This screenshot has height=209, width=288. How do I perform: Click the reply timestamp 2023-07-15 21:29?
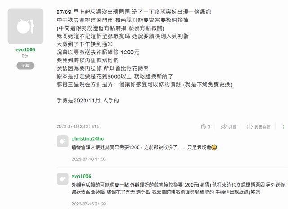(x=88, y=204)
